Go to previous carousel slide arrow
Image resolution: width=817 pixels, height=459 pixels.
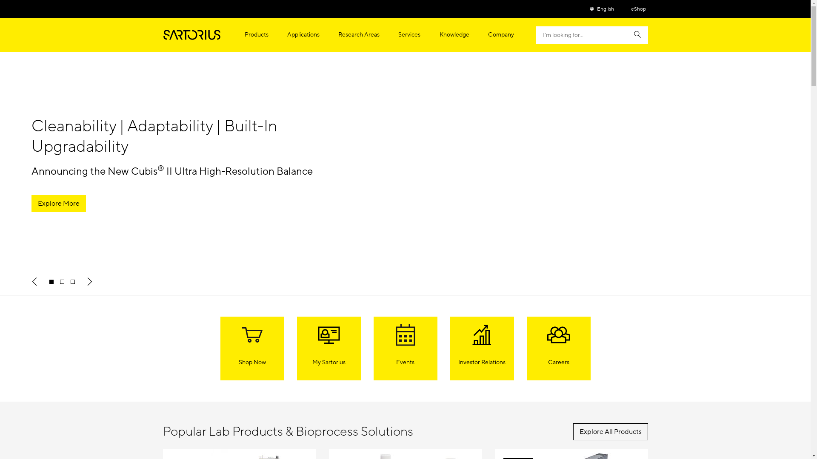click(x=34, y=282)
